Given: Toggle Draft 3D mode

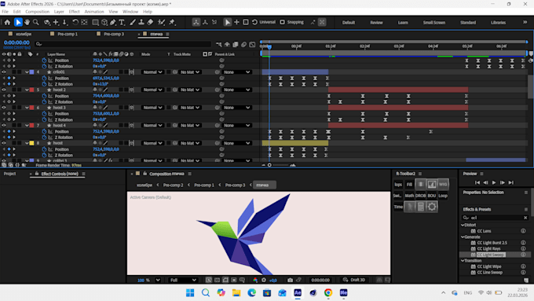Looking at the screenshot, I should (354, 280).
